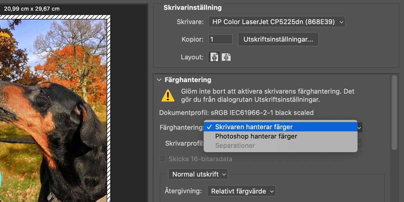
Task: Click the Layout label
Action: [192, 57]
